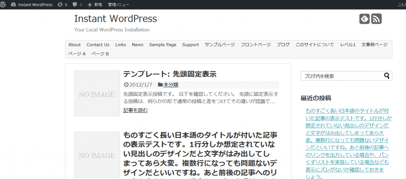Click the Feedly follow icon
This screenshot has height=179, width=406.
tap(364, 19)
